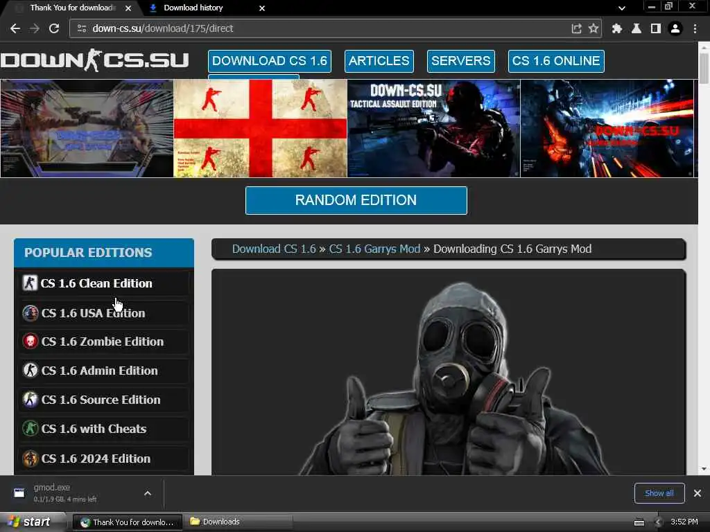This screenshot has height=532, width=710.
Task: Click the CS 1.6 Admin Edition icon
Action: [x=31, y=371]
